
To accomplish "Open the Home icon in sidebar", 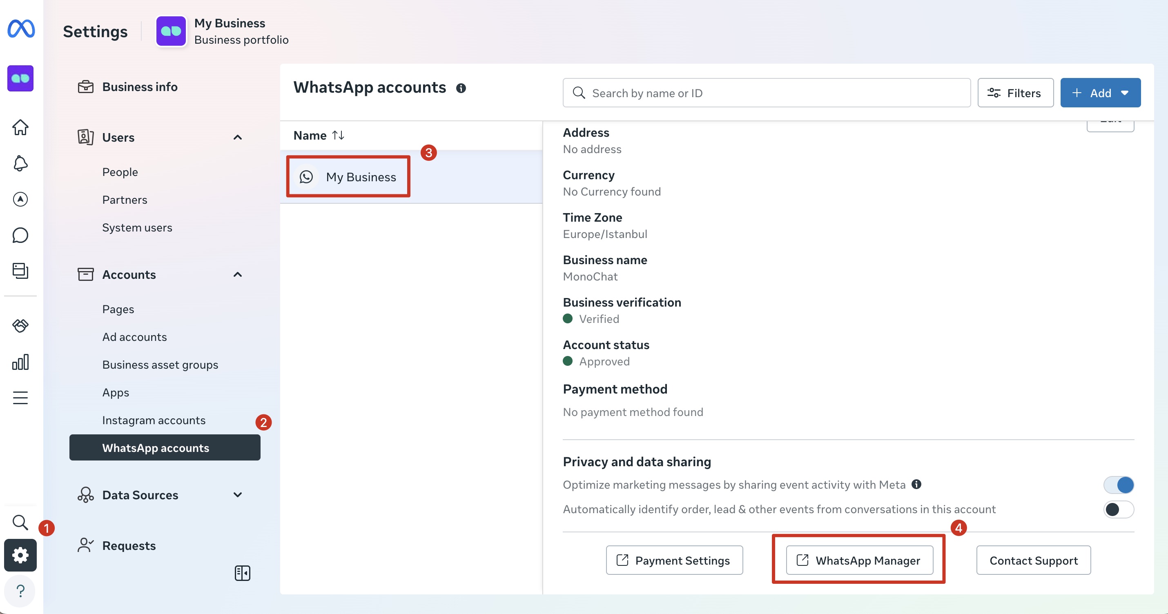I will point(20,127).
